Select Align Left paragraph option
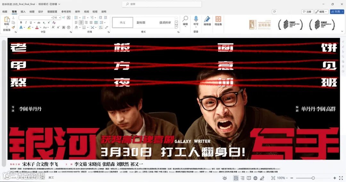This screenshot has height=182, width=346. coord(76,22)
